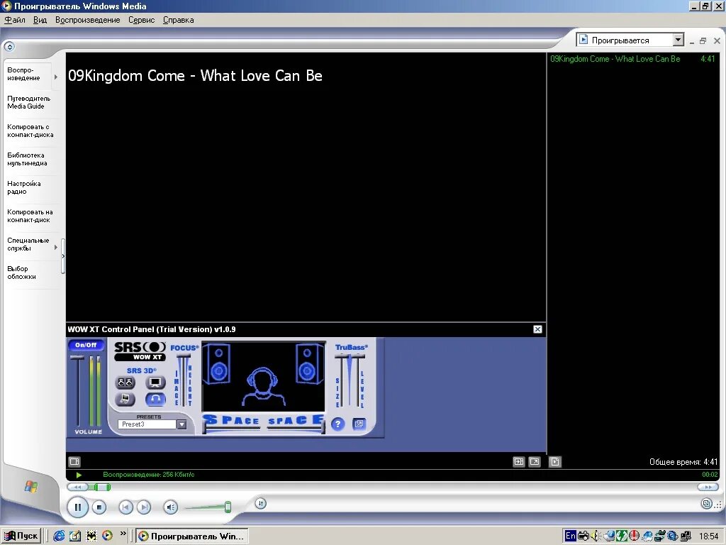Image resolution: width=726 pixels, height=545 pixels.
Task: Click the visualization options icon below video
Action: click(74, 461)
